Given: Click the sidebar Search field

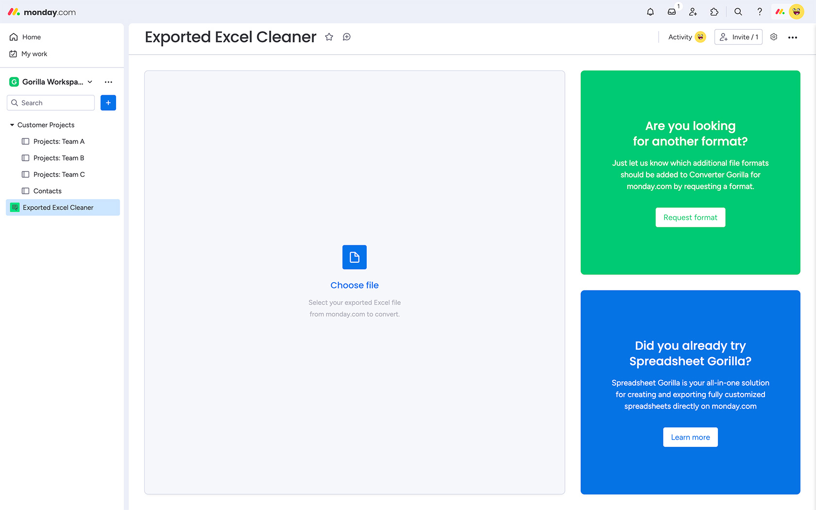Looking at the screenshot, I should [51, 103].
